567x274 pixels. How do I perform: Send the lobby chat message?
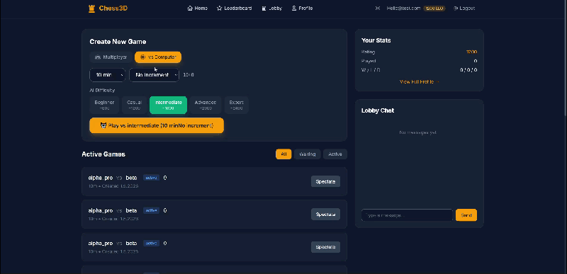click(x=466, y=215)
